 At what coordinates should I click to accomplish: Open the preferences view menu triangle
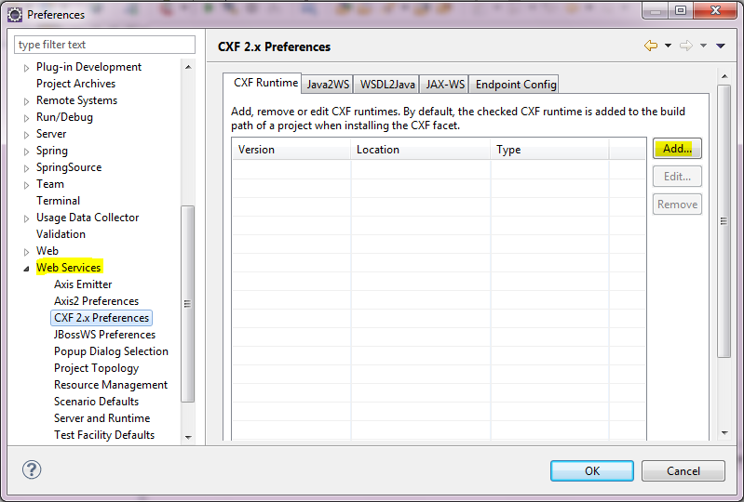pyautogui.click(x=721, y=46)
